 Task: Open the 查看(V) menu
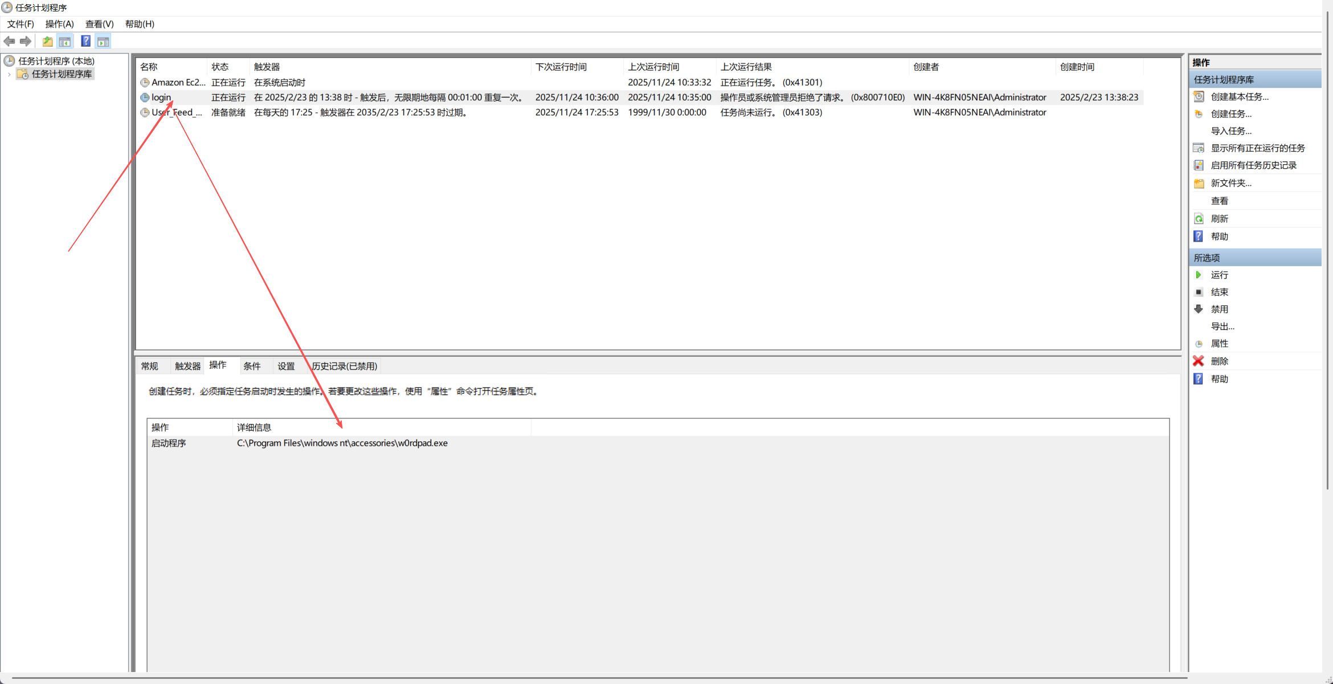click(99, 24)
